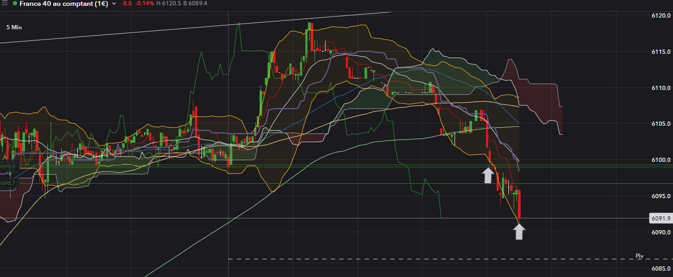Click the France 40 au comptant (1€) title
673x277 pixels.
[63, 3]
